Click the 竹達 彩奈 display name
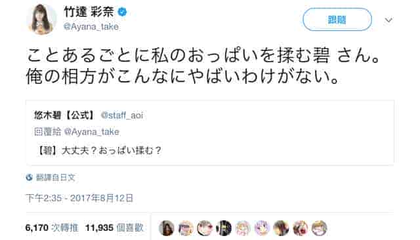 [x=89, y=12]
